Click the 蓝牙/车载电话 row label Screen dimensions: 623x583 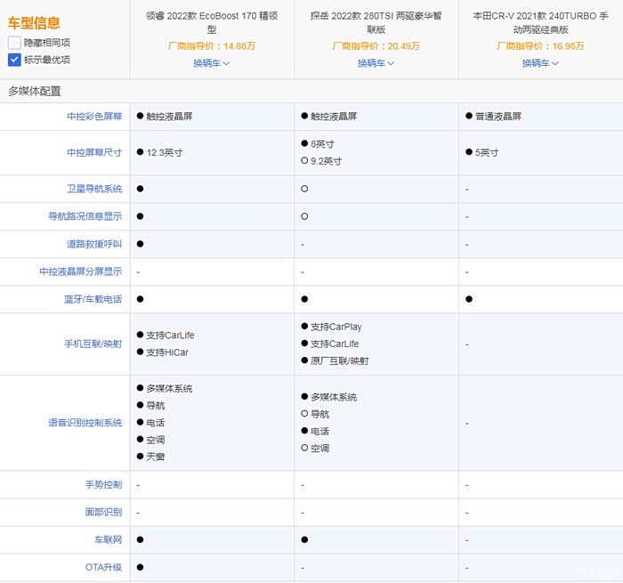(93, 299)
